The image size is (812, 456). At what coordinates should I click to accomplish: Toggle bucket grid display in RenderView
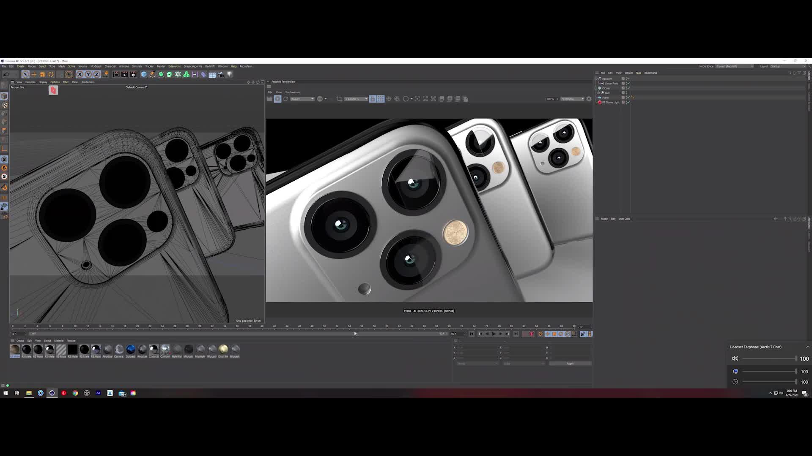(x=381, y=99)
